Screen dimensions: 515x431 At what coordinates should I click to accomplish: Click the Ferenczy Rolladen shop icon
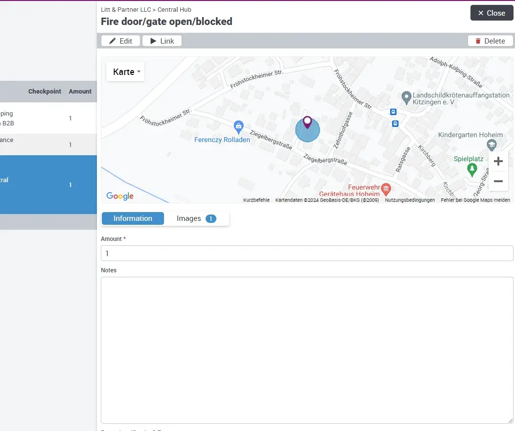pyautogui.click(x=238, y=127)
